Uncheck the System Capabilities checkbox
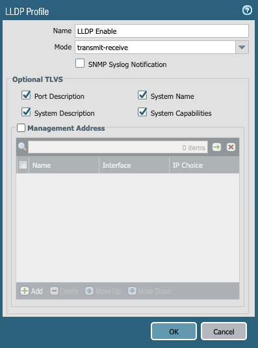258x348 pixels. coord(142,112)
